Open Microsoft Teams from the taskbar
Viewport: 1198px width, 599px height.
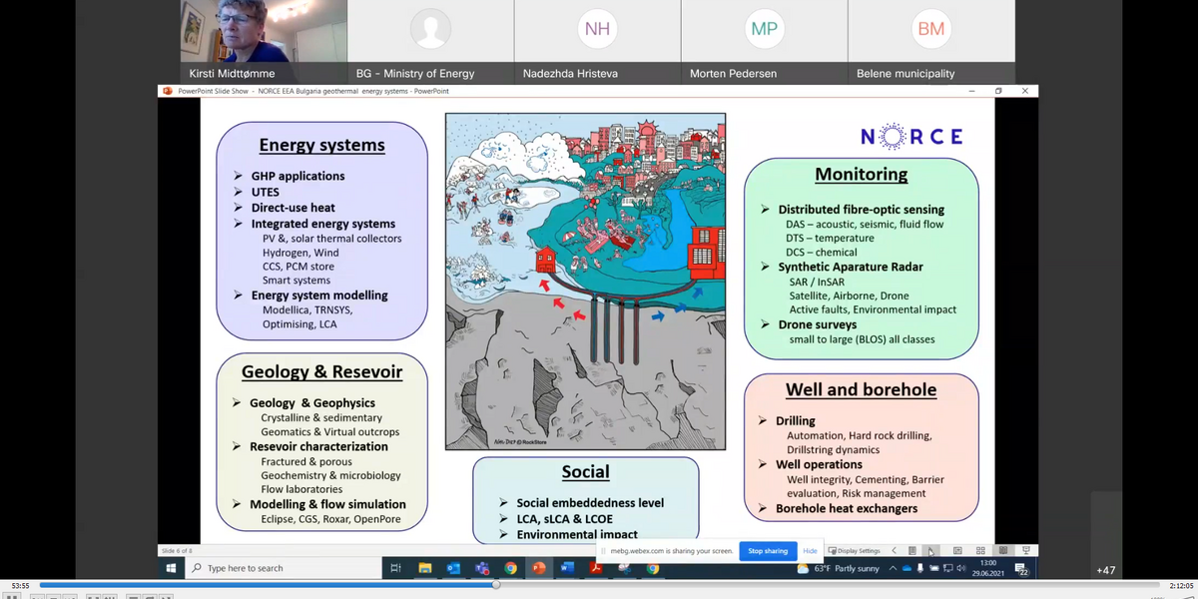tap(482, 568)
